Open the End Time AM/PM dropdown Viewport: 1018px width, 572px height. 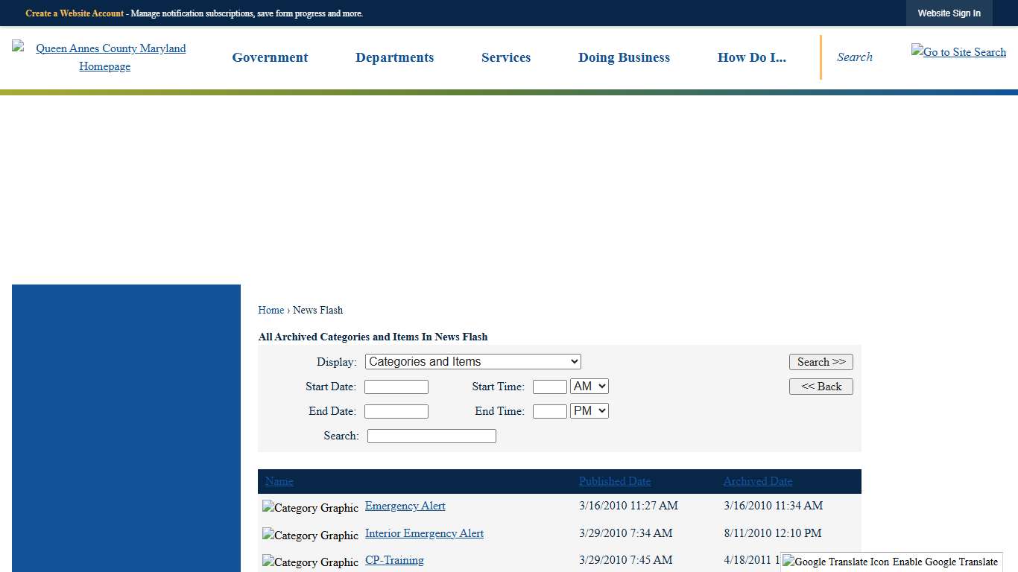pos(589,411)
